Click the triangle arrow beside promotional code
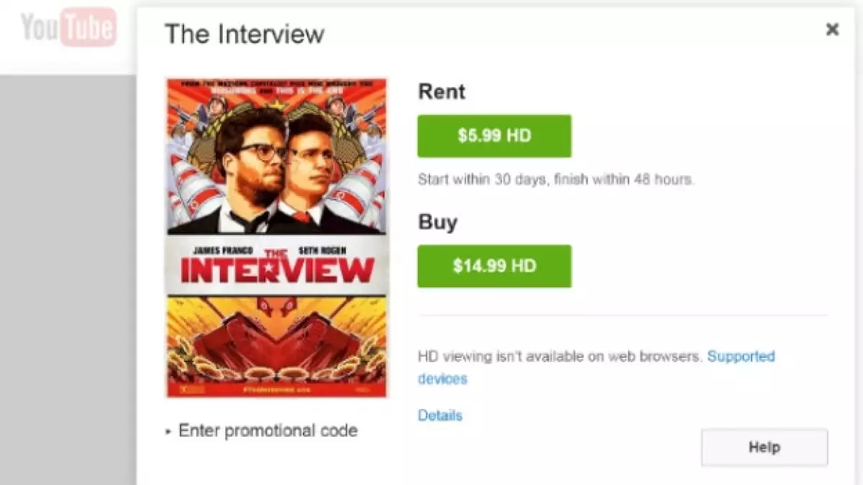Screen dimensions: 863x485 (168, 432)
